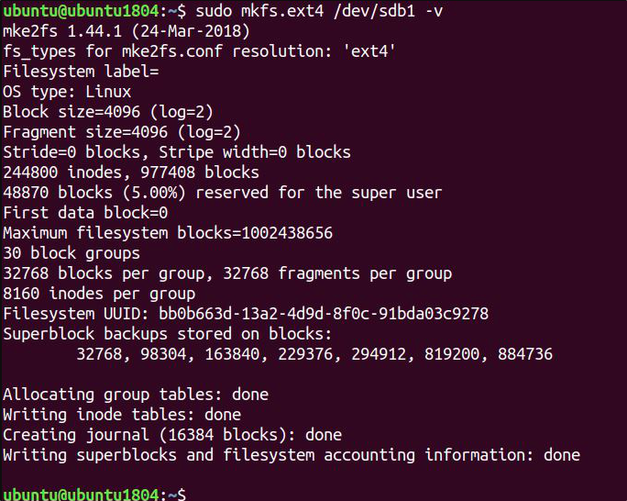This screenshot has height=501, width=627.
Task: Click superblock backup block 884736
Action: tap(525, 354)
